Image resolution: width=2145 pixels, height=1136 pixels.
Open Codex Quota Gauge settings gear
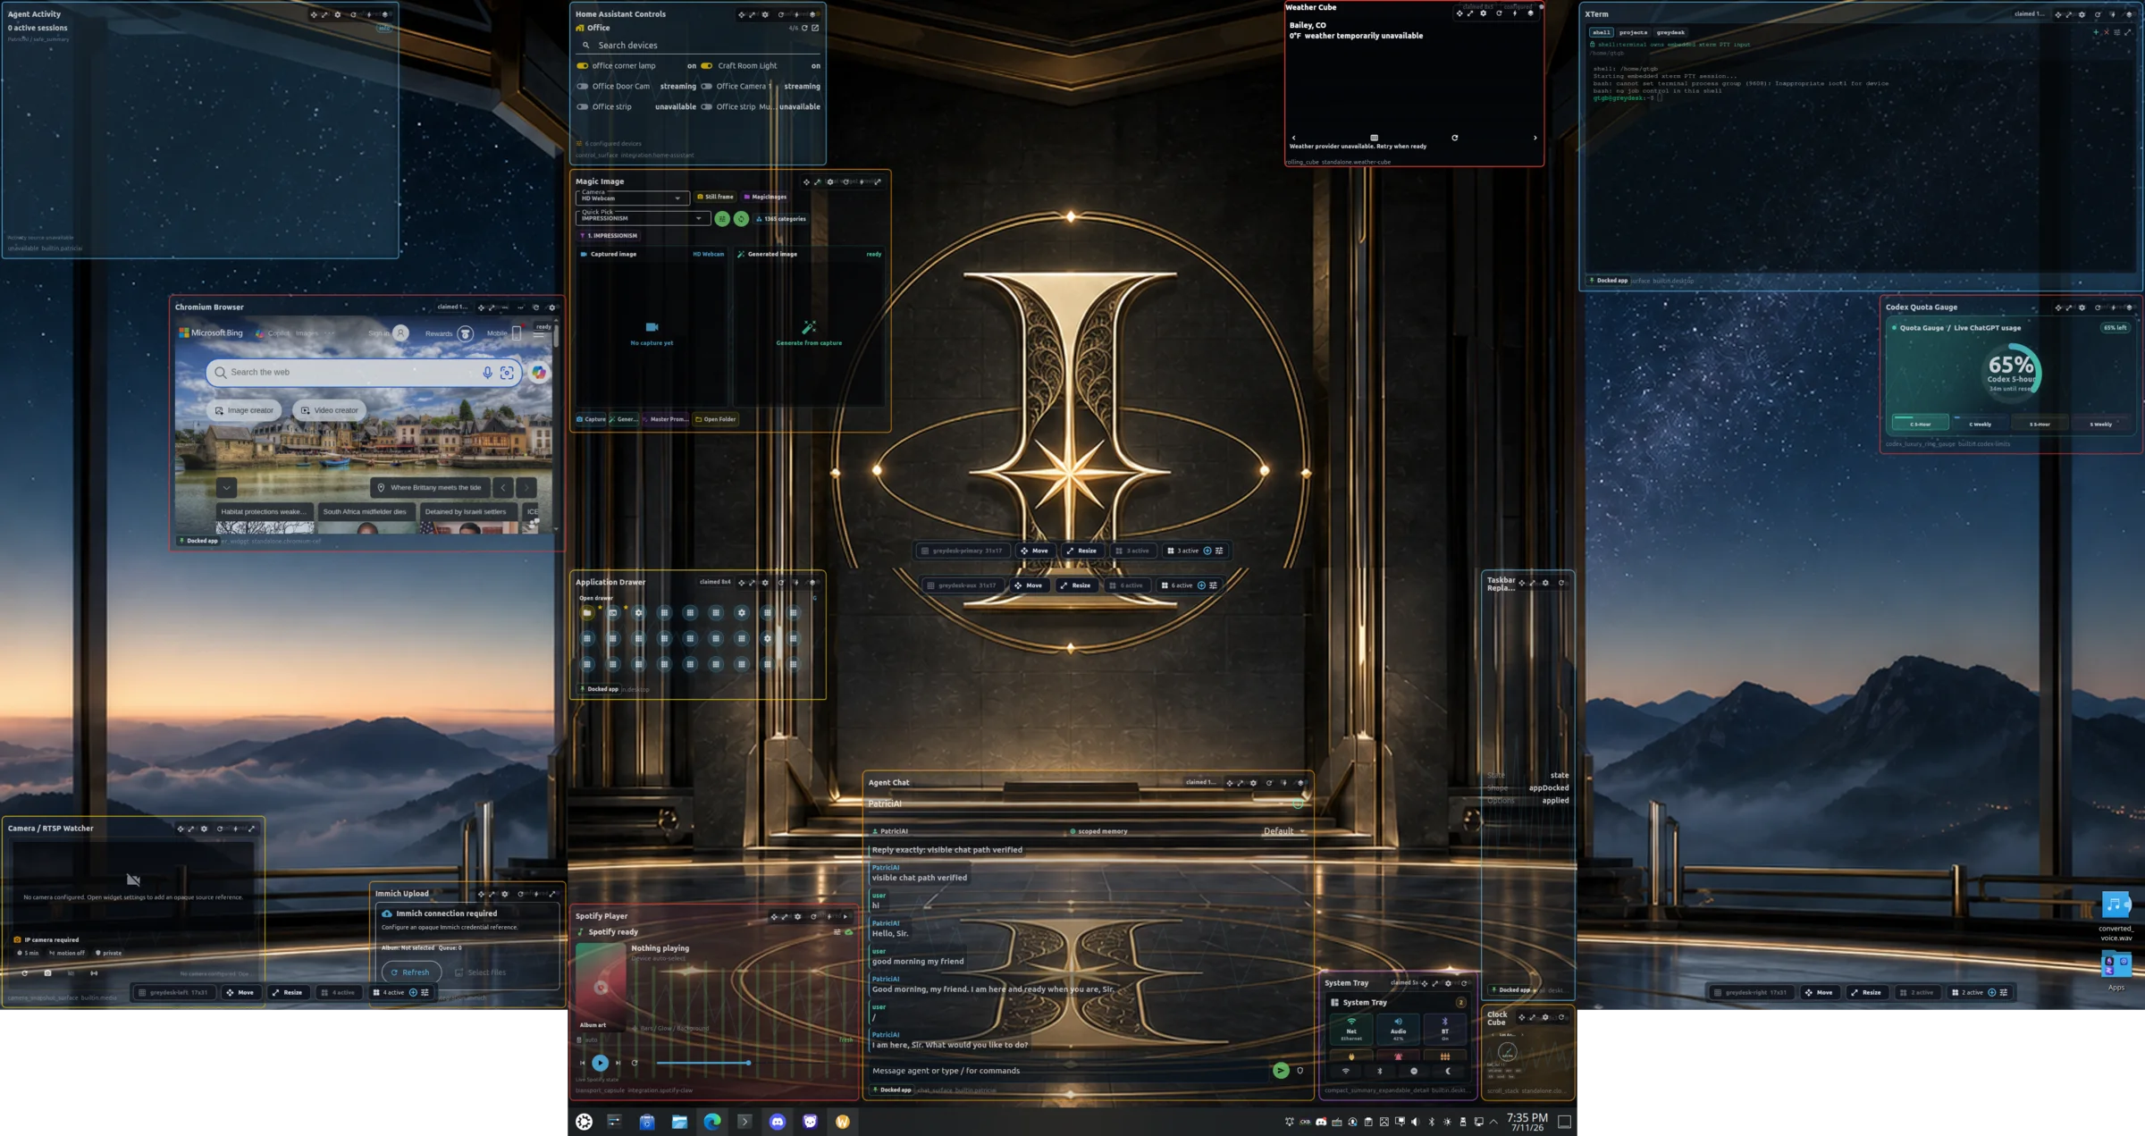tap(2082, 307)
